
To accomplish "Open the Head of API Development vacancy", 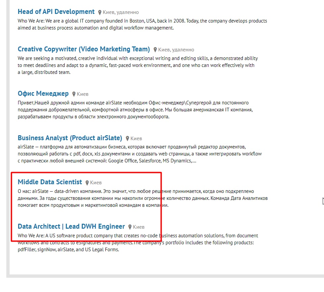I will pyautogui.click(x=56, y=12).
